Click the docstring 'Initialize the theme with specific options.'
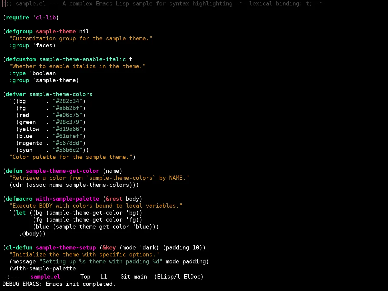 [84, 255]
